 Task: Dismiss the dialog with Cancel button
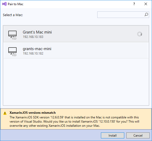[138, 135]
